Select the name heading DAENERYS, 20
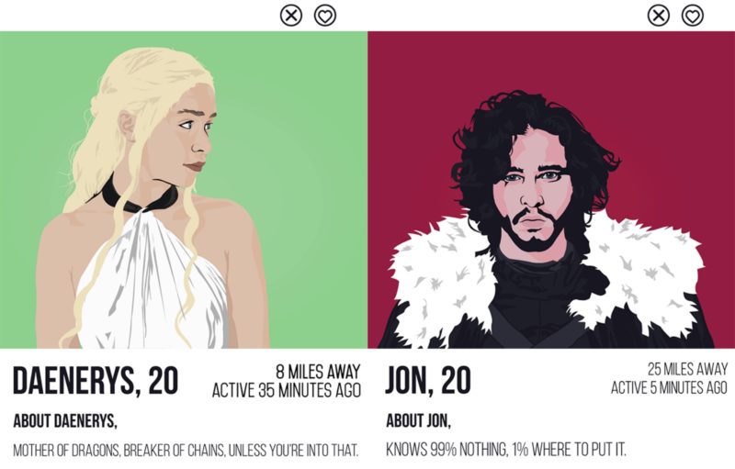This screenshot has width=735, height=469. 96,380
